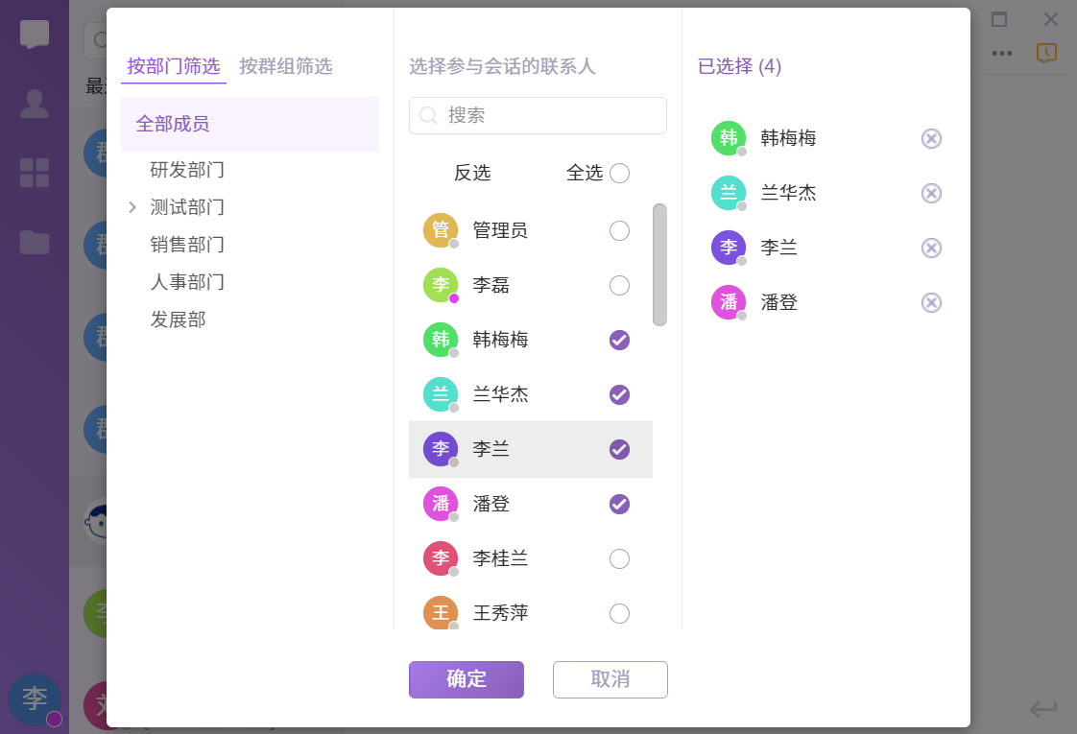1077x734 pixels.
Task: Open the messages chat icon in sidebar
Action: pos(35,36)
